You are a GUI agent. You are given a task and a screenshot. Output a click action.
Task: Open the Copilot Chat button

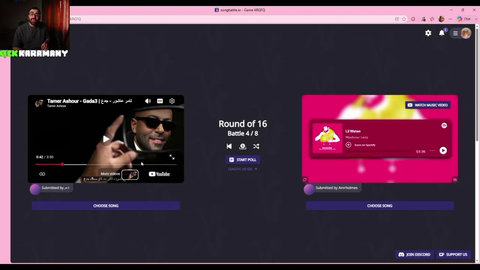coord(463,19)
